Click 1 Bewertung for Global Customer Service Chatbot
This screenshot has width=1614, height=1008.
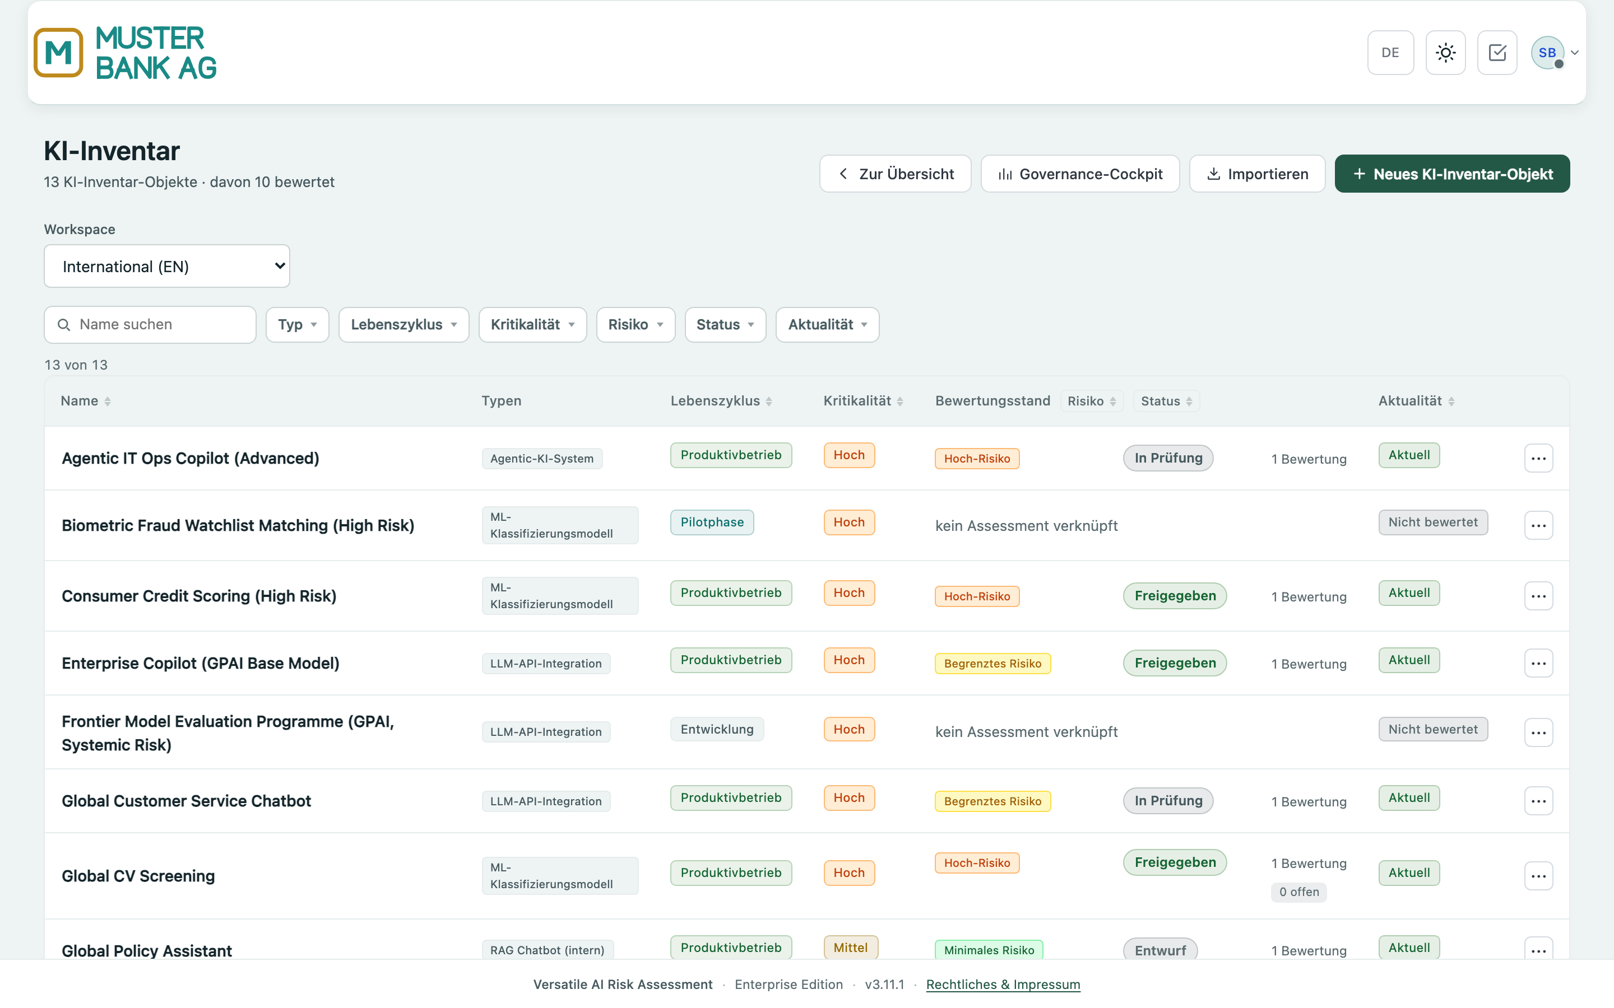[1309, 801]
